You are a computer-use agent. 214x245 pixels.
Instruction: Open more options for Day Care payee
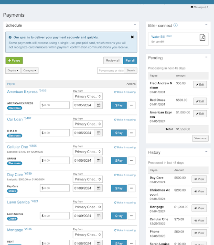pos(131,188)
